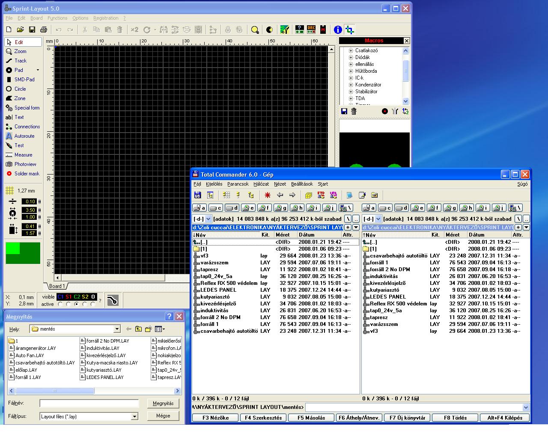Activate the Autoroute tool
The image size is (548, 438).
point(24,136)
